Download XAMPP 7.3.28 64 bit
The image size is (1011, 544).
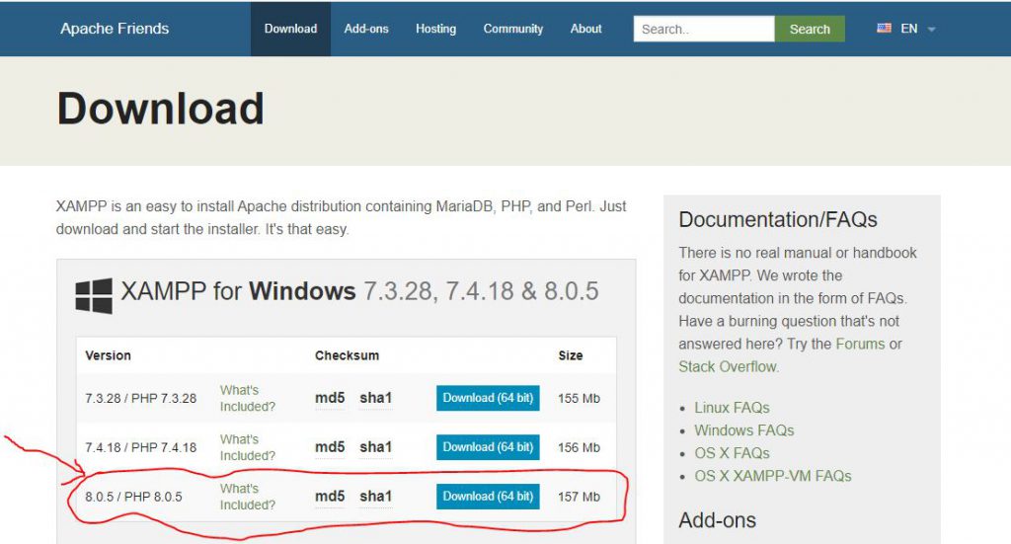tap(488, 398)
